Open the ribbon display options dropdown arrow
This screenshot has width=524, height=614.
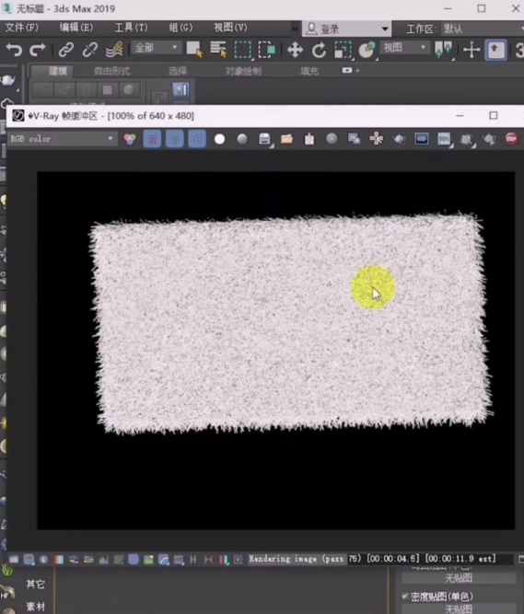tap(357, 71)
